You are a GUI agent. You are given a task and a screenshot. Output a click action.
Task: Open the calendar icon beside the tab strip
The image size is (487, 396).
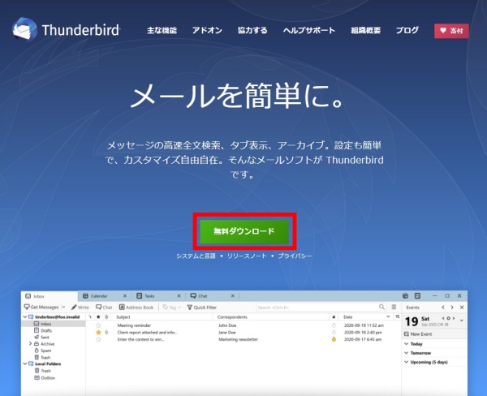coord(405,295)
